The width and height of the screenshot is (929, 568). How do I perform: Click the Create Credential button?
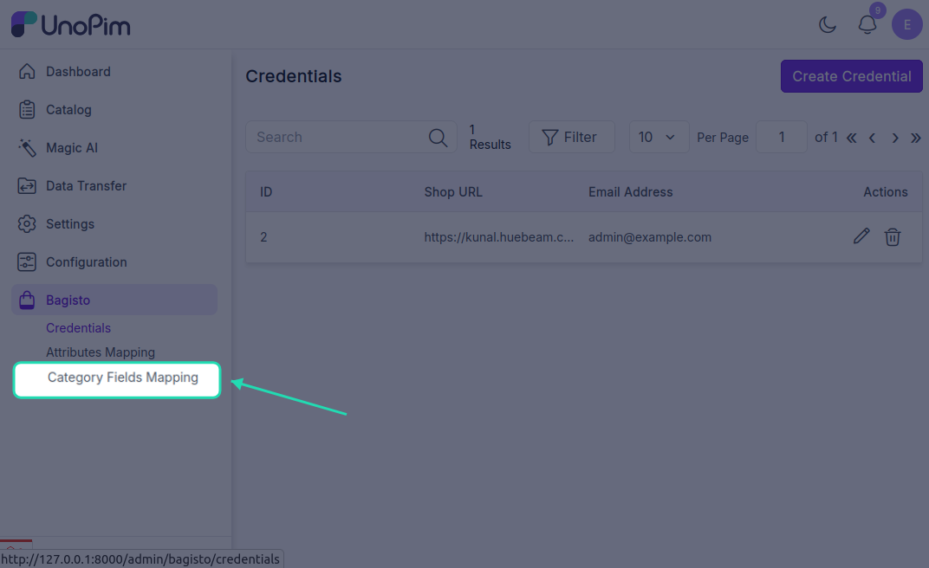pos(851,76)
